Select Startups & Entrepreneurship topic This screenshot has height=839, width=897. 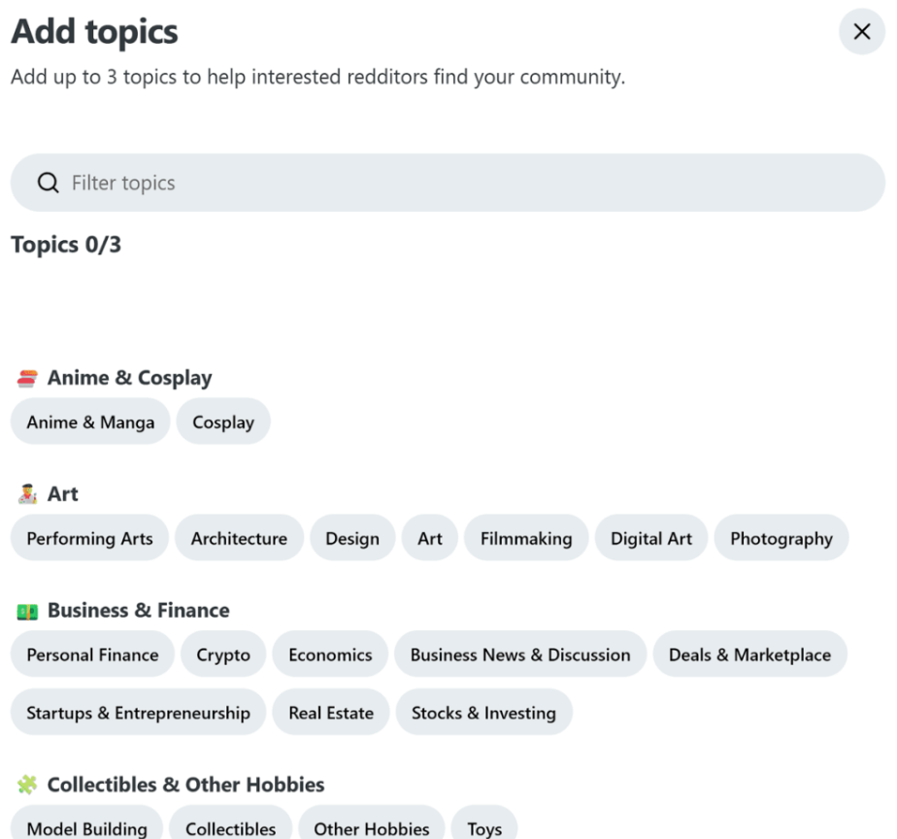click(138, 713)
